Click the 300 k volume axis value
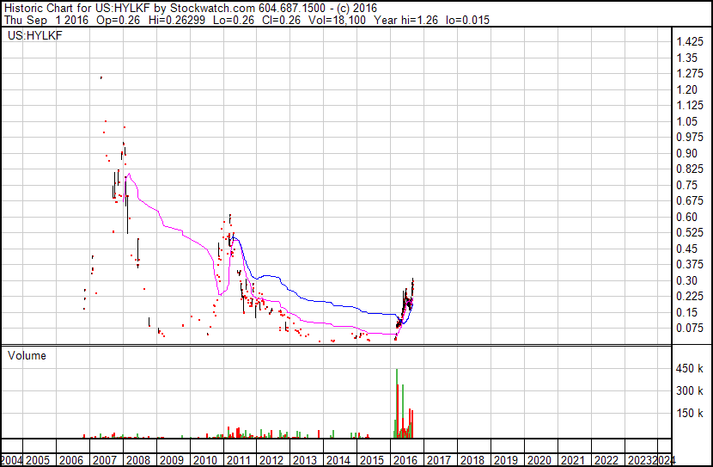 [689, 390]
